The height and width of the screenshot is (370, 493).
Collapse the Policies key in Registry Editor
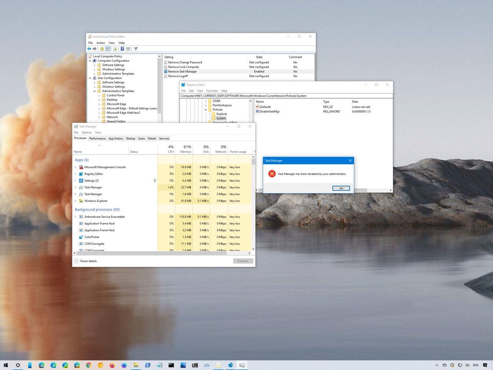[x=206, y=109]
